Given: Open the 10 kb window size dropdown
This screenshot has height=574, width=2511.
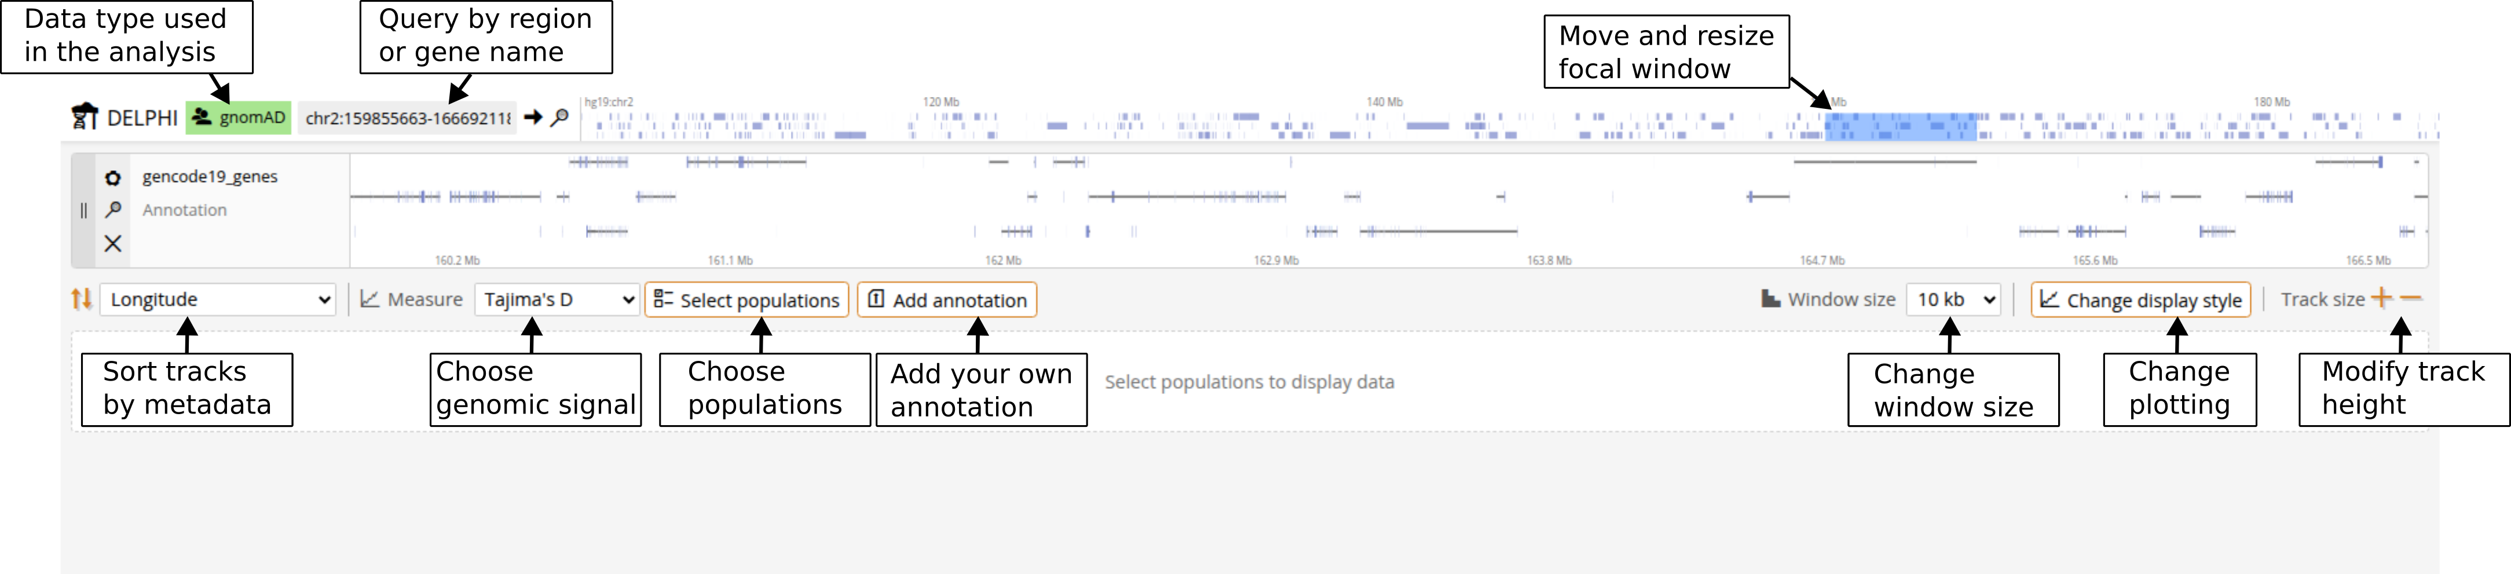Looking at the screenshot, I should 1954,299.
